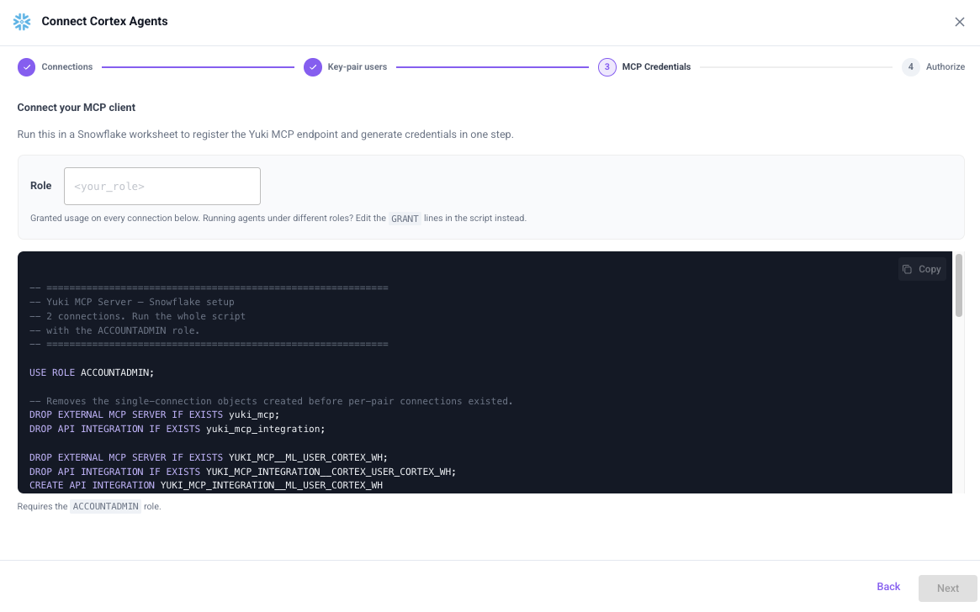Click the 'Removes the single-connection objects' comment line
This screenshot has height=612, width=980.
click(271, 401)
